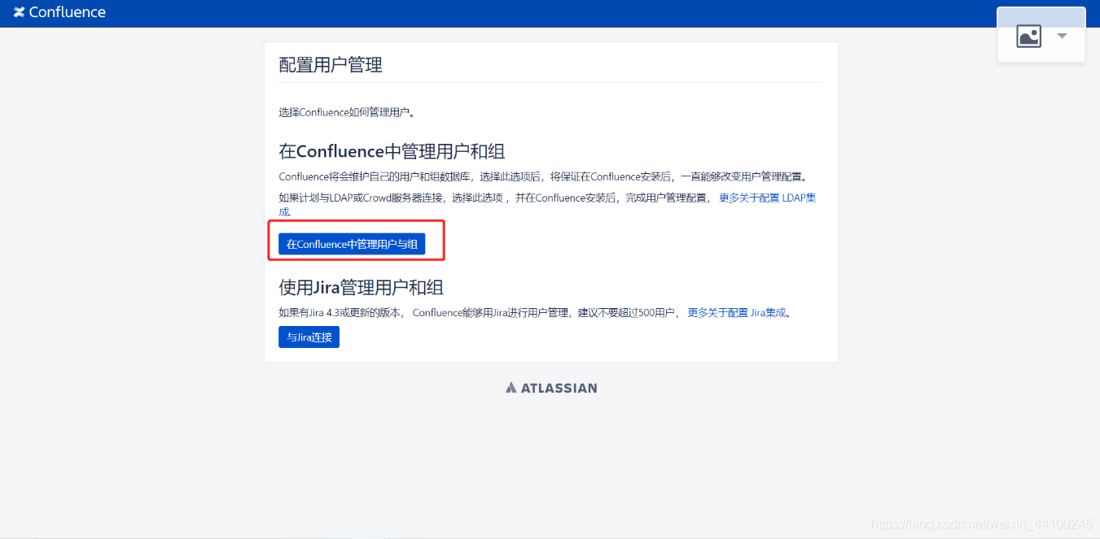The height and width of the screenshot is (539, 1100).
Task: Click the 在Confluence中管理用户与组 button
Action: [352, 244]
